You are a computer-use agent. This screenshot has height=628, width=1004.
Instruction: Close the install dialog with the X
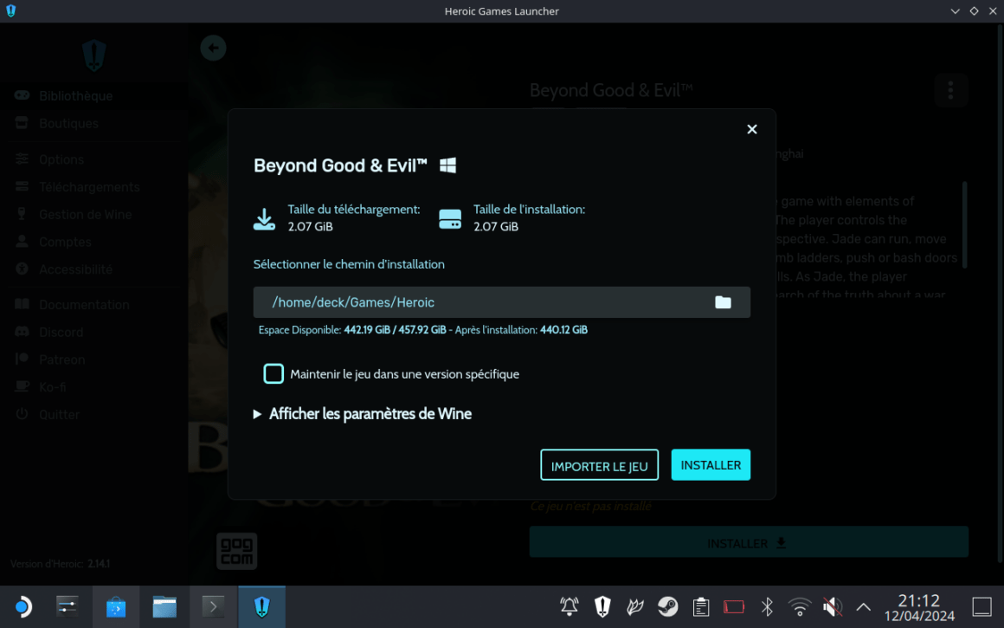click(752, 129)
